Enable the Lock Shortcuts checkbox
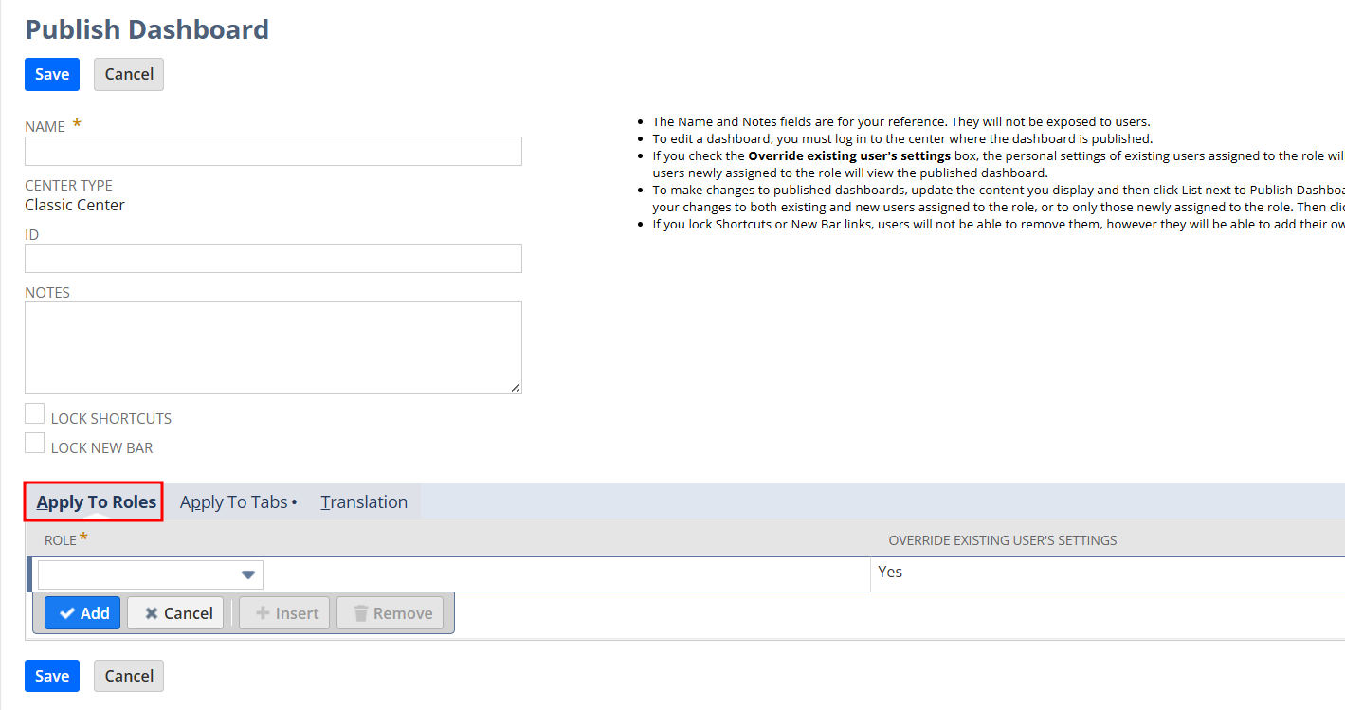This screenshot has width=1345, height=710. [35, 414]
